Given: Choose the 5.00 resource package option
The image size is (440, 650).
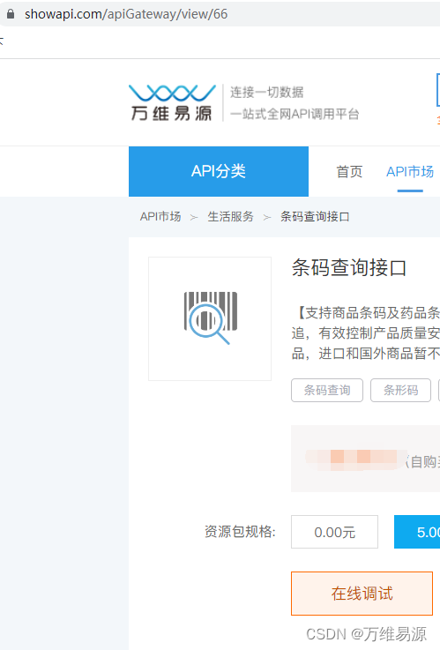Looking at the screenshot, I should (x=417, y=532).
